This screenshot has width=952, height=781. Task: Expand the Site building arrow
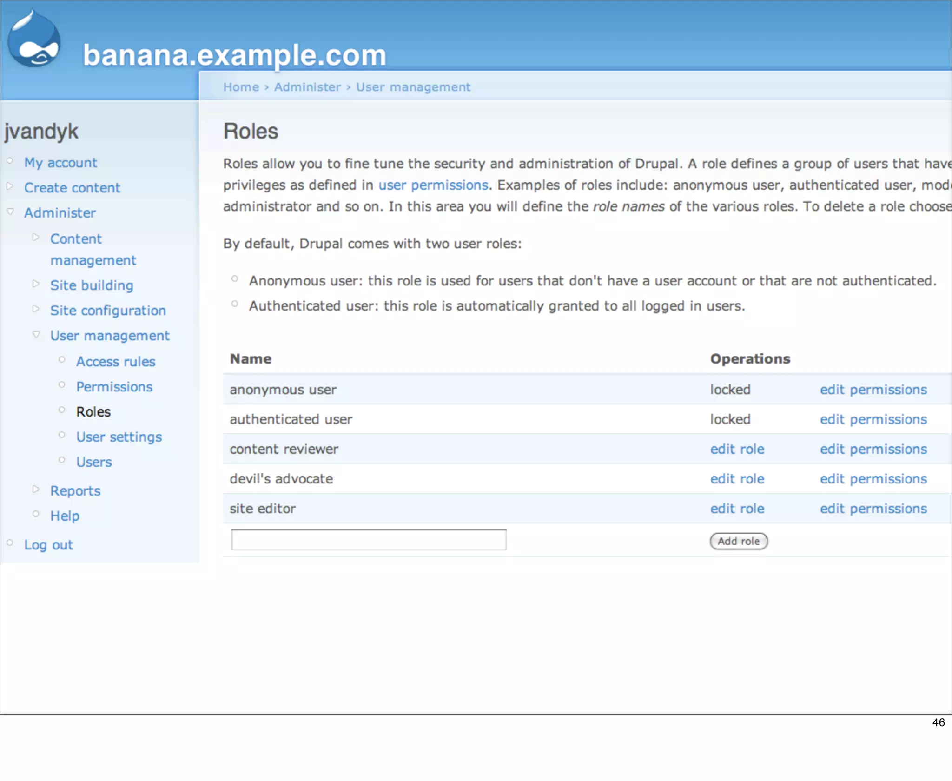(36, 284)
